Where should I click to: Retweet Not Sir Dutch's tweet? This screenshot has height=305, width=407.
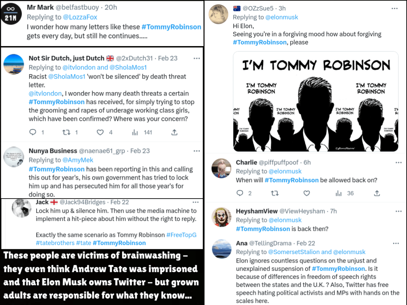(67, 132)
